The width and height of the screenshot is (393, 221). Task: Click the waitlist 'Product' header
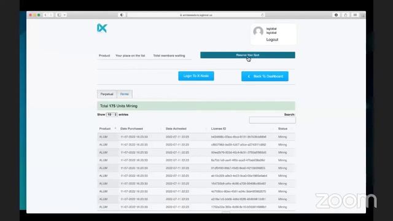[104, 56]
